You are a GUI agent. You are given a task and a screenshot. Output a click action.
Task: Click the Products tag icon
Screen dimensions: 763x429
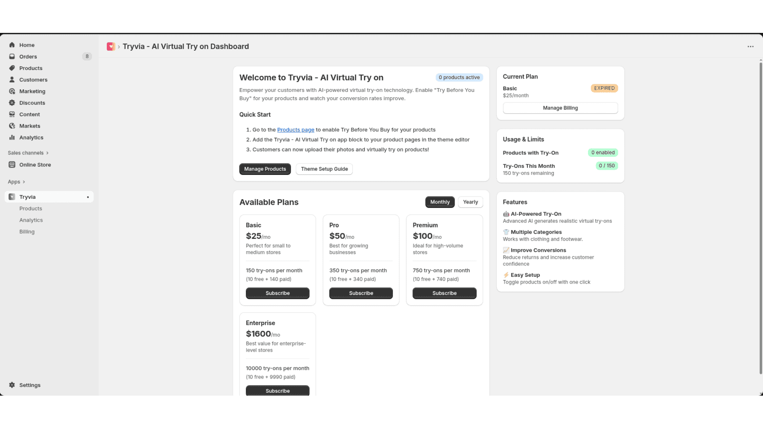(12, 68)
